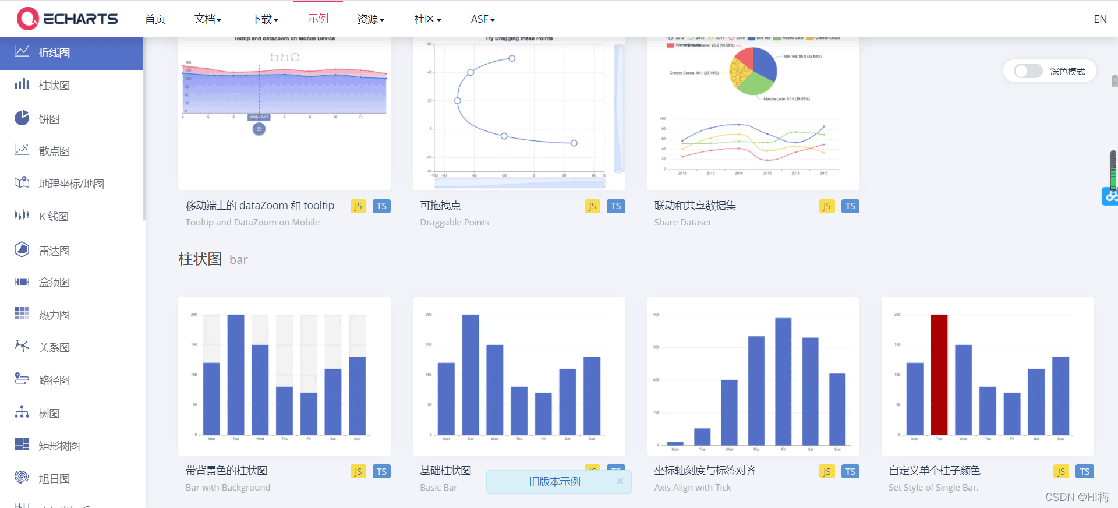Select the graph relation icon 关系图
Screen dimensions: 1118x508
tap(22, 347)
